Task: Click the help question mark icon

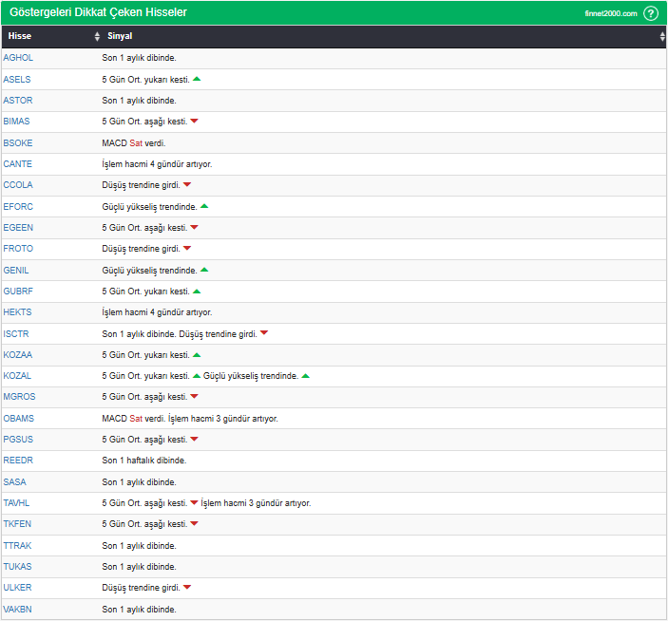Action: coord(650,13)
